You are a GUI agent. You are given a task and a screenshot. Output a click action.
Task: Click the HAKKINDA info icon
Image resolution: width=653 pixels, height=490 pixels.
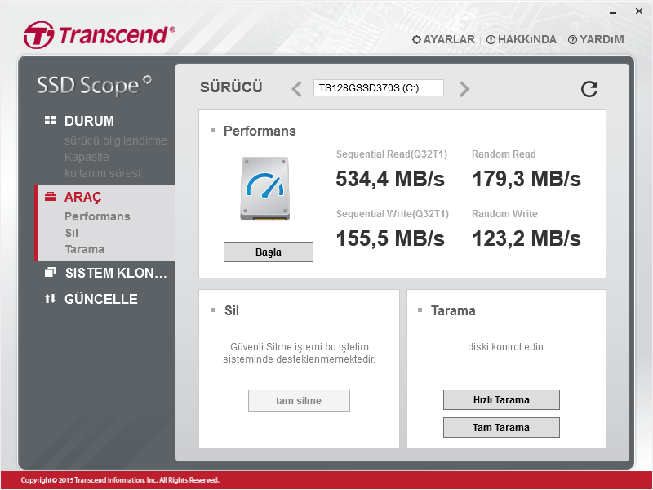click(491, 39)
